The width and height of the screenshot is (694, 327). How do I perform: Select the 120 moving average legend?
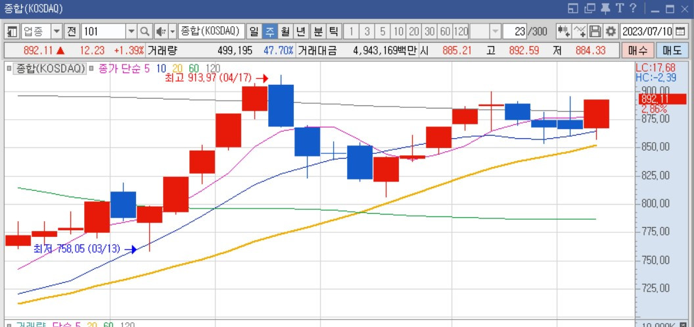213,68
